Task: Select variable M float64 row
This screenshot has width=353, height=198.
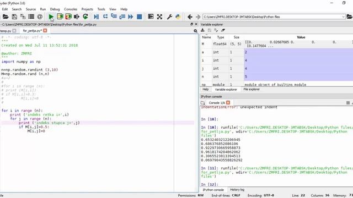Action: click(x=277, y=44)
